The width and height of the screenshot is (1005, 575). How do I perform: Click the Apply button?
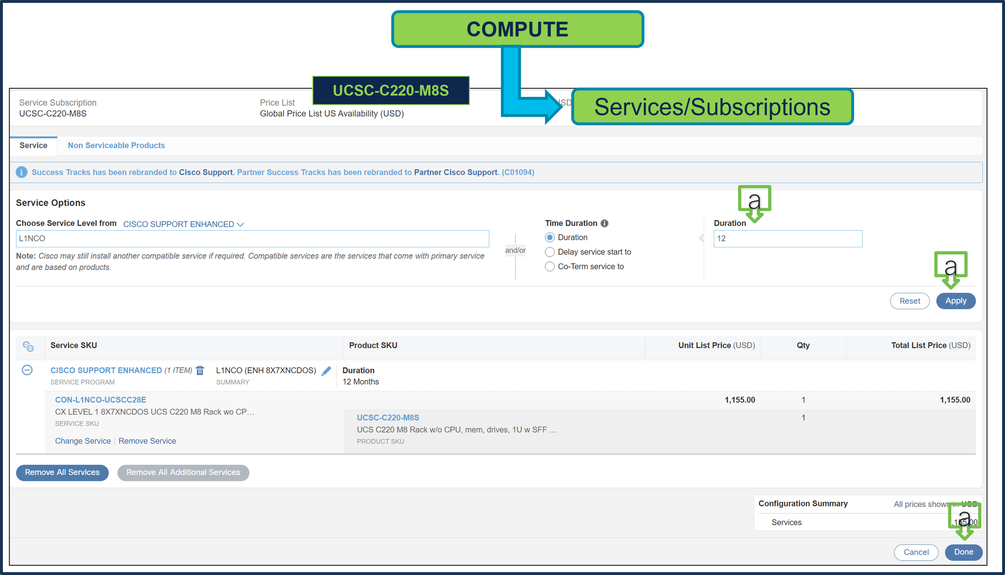(x=956, y=300)
